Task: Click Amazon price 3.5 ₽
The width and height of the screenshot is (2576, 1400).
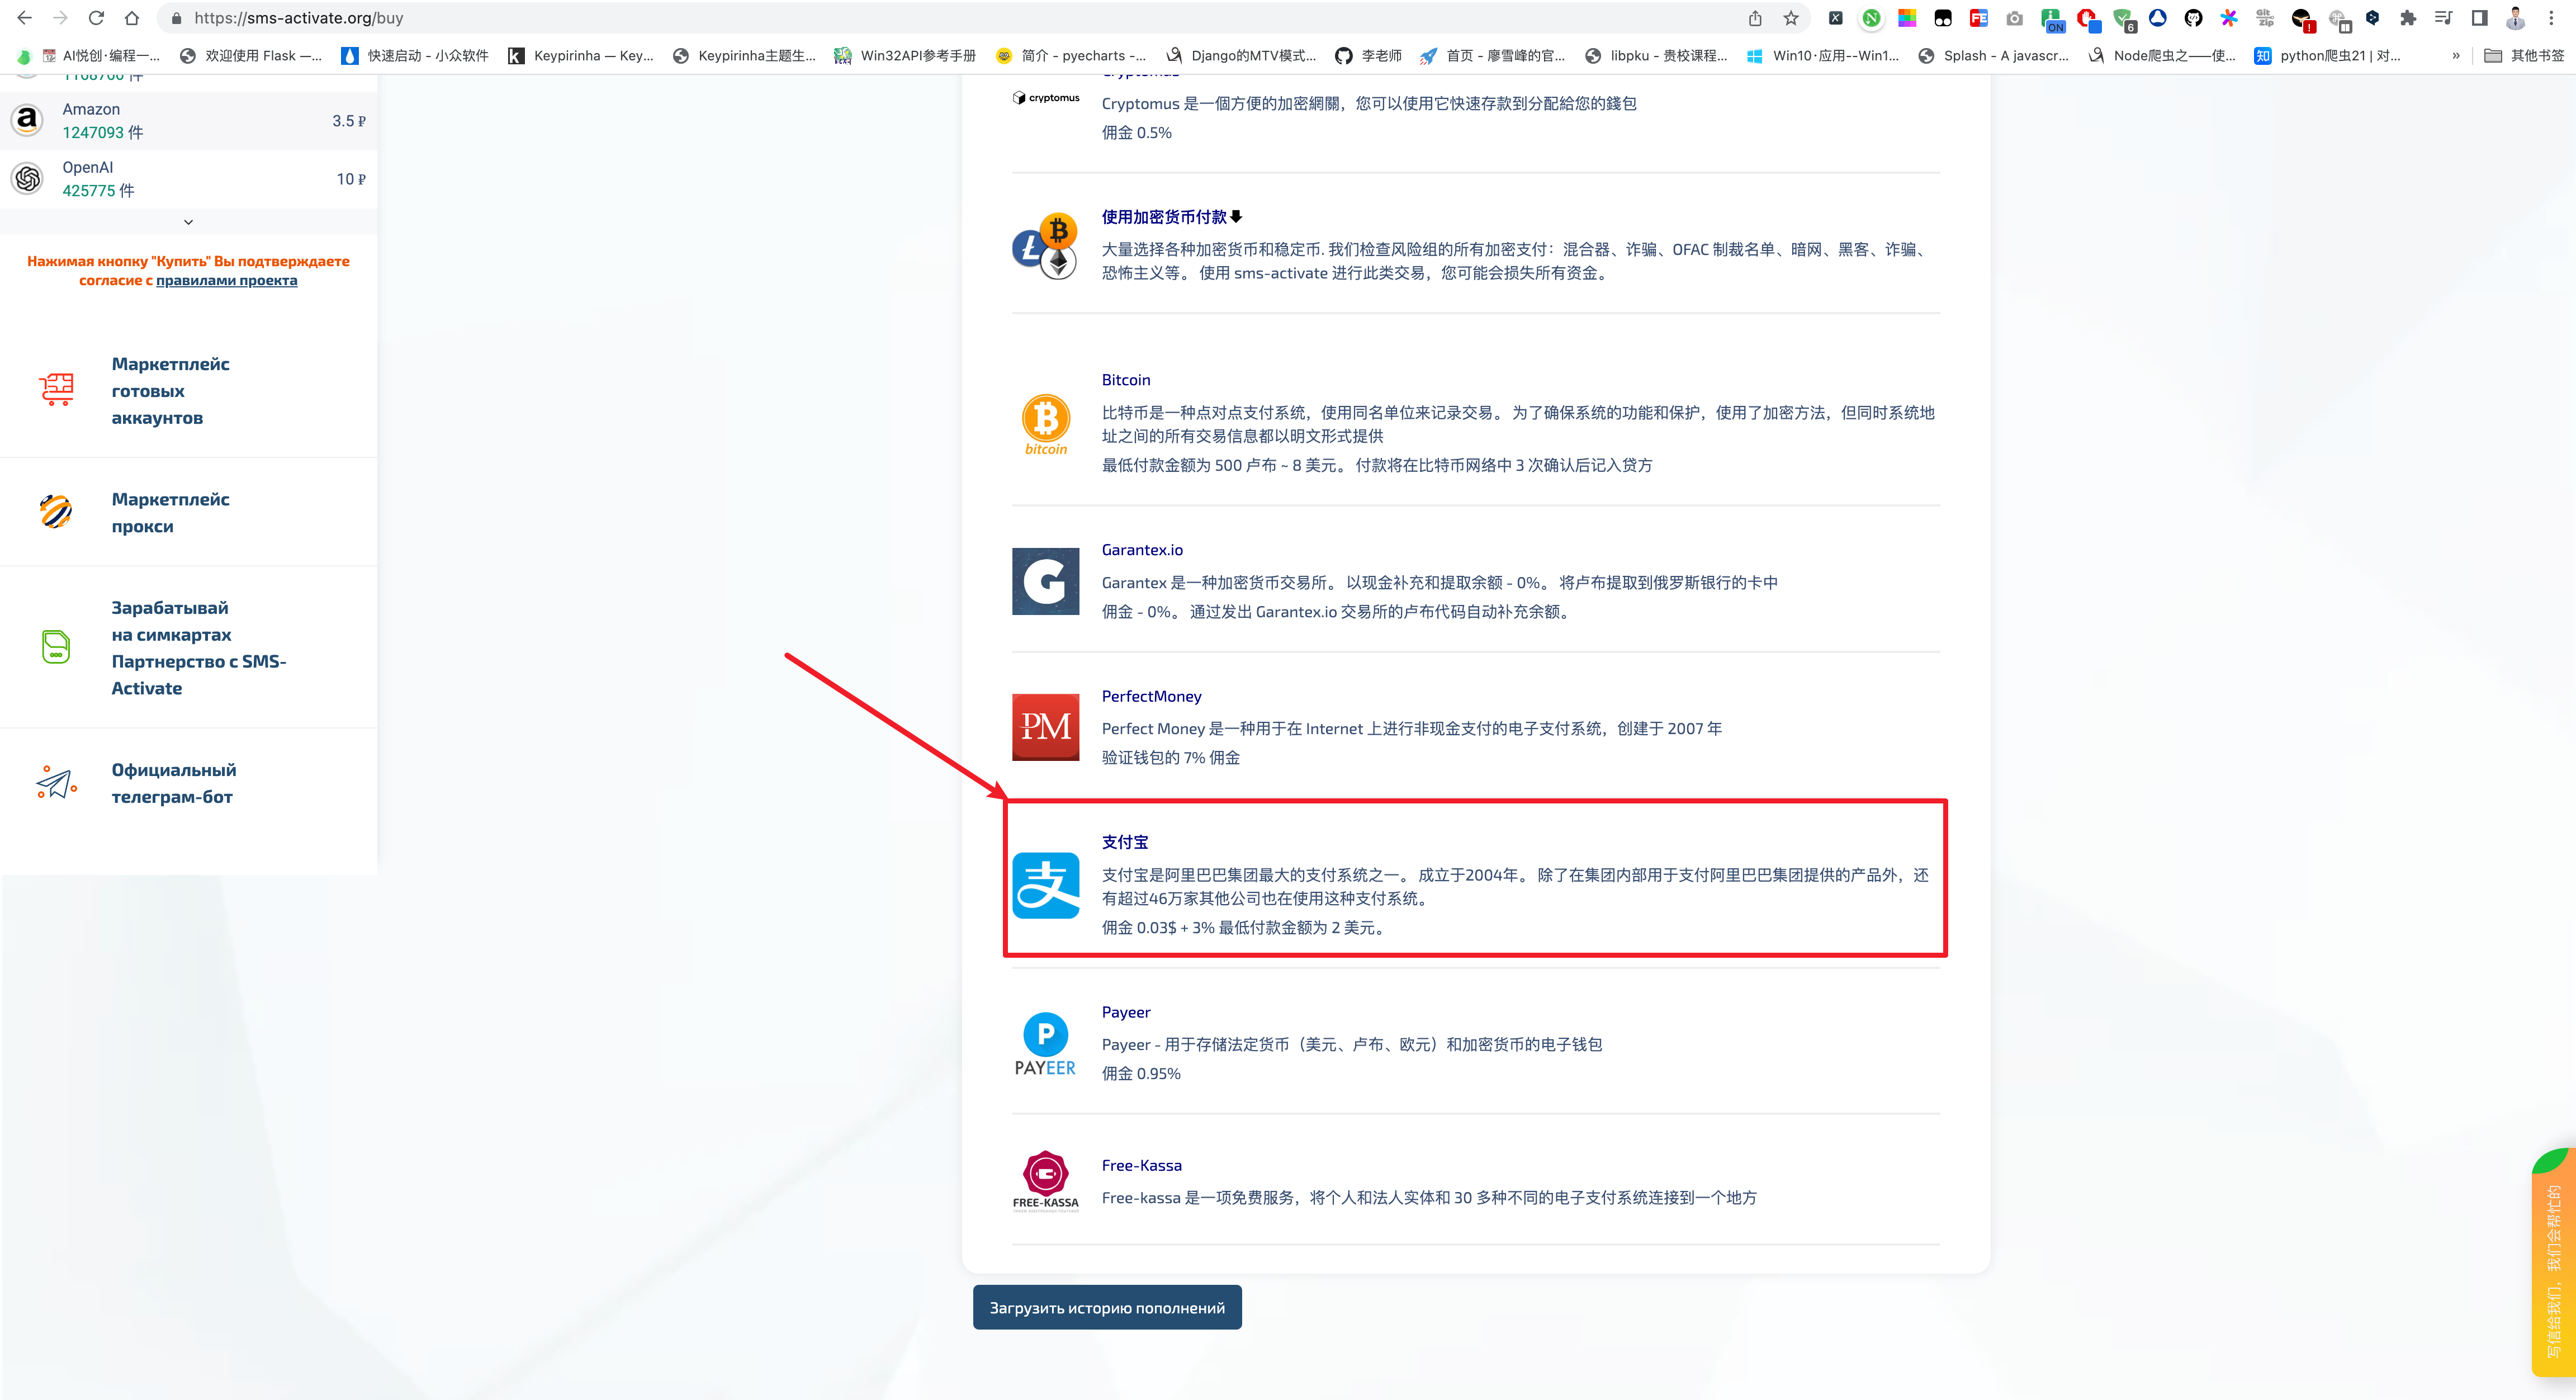Action: point(349,121)
